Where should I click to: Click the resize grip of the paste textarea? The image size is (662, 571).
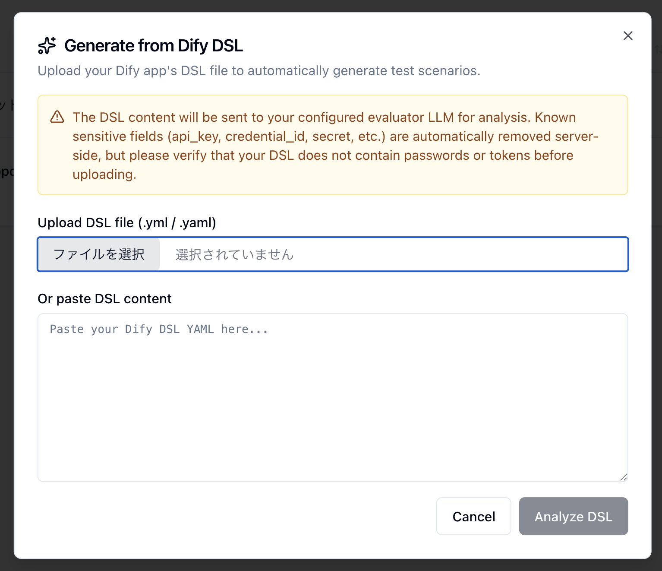(623, 477)
